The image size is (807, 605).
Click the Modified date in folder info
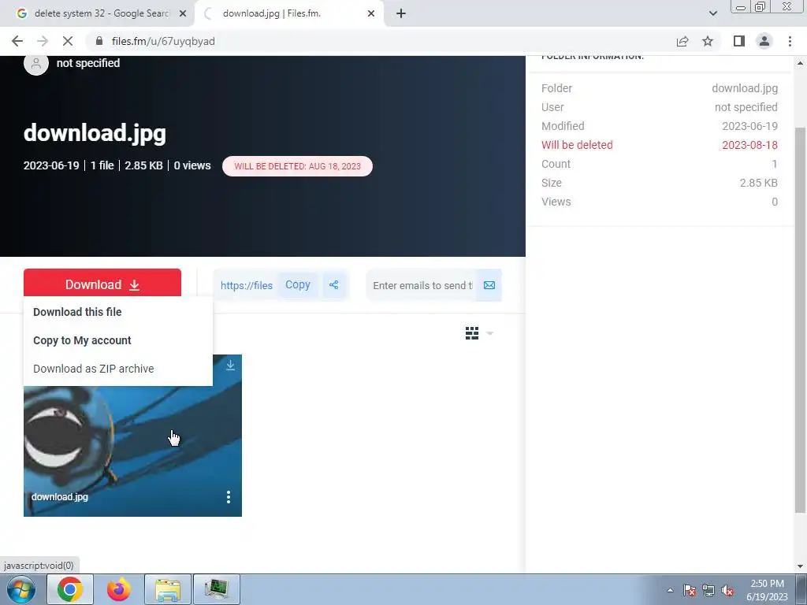749,126
